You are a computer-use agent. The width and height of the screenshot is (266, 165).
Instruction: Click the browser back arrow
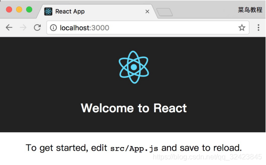click(x=9, y=27)
